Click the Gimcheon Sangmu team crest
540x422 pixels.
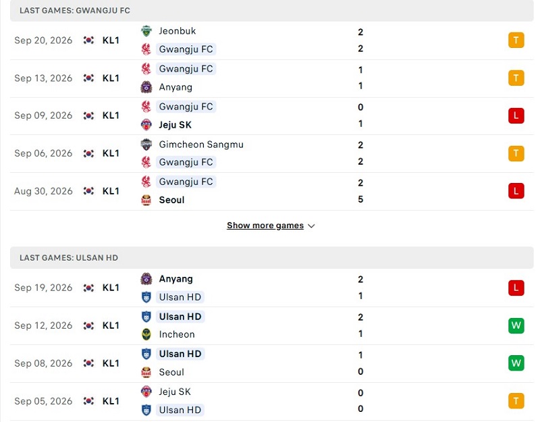146,144
